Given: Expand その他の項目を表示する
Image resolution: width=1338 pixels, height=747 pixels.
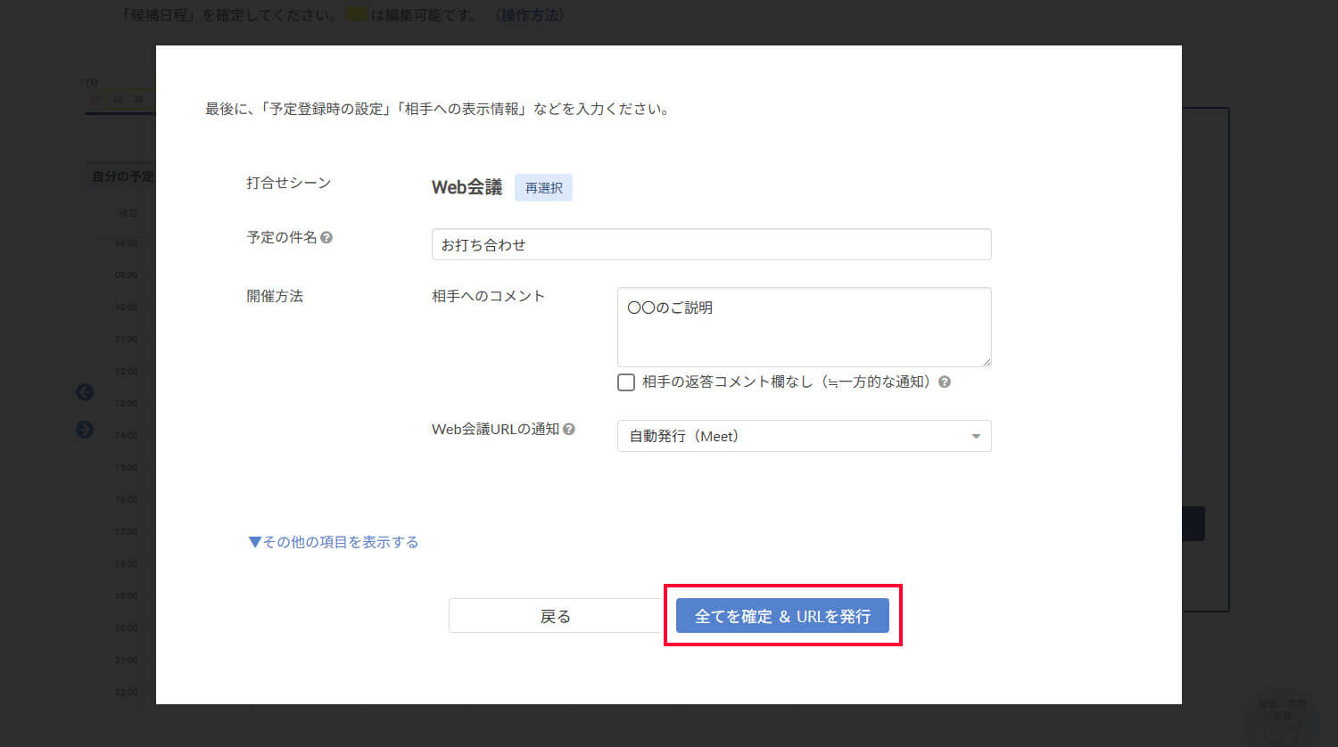Looking at the screenshot, I should pyautogui.click(x=333, y=542).
